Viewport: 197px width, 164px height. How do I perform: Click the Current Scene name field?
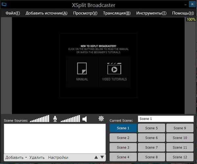tap(166, 119)
